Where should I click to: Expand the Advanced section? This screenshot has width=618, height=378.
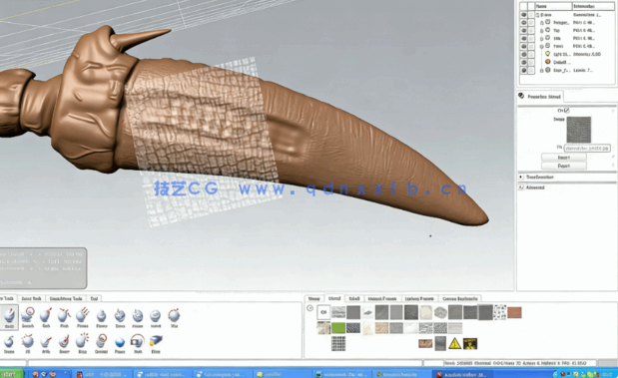521,188
